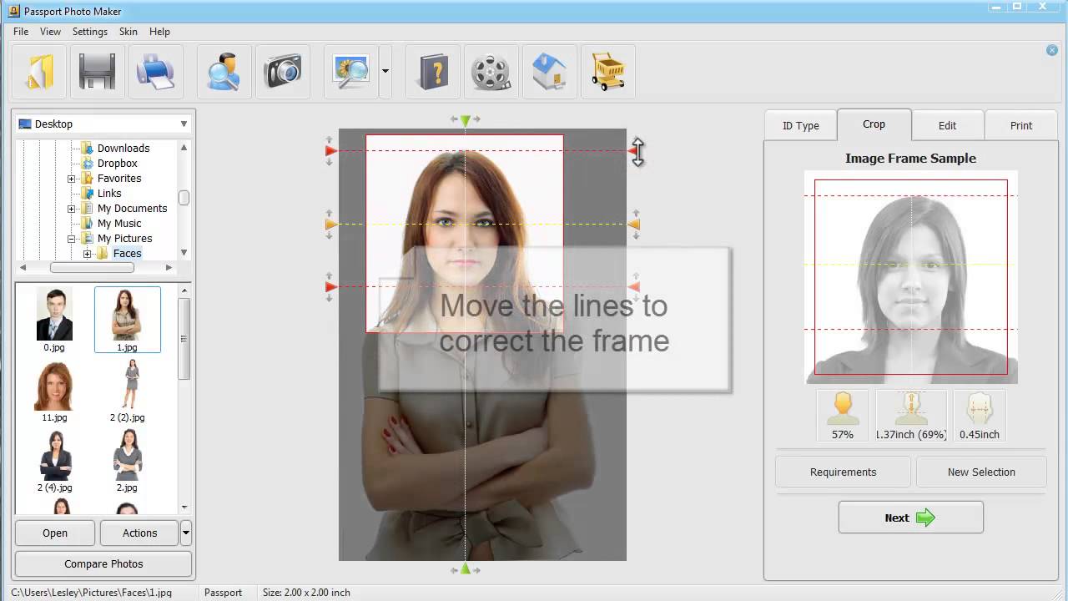Save project with the floppy disk icon

(x=97, y=72)
